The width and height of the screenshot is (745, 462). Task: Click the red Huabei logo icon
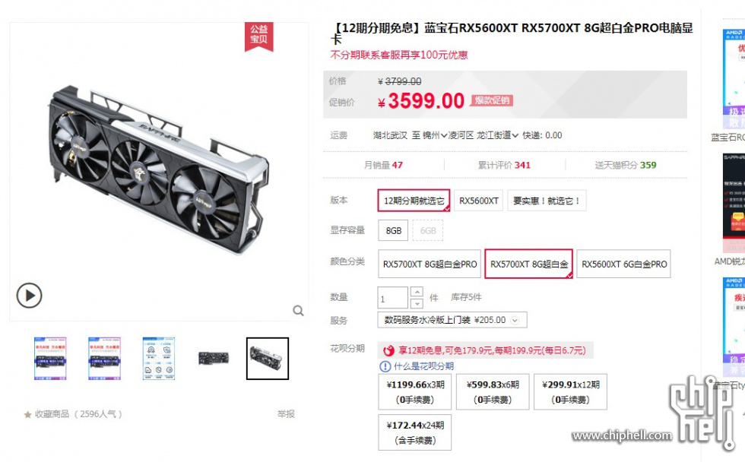coord(388,350)
